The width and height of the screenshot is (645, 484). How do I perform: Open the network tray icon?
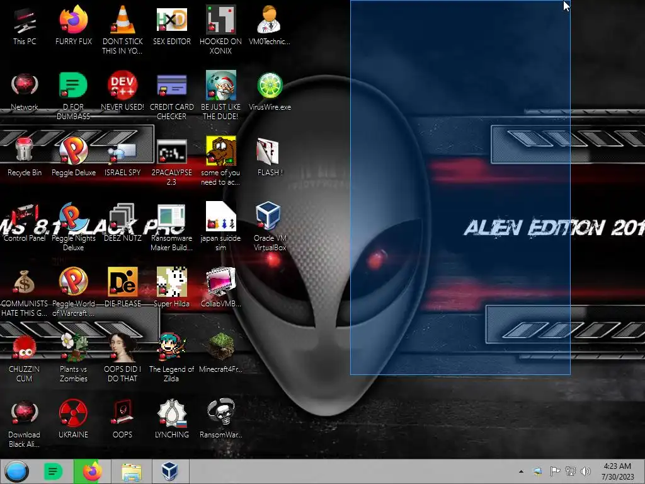(571, 471)
